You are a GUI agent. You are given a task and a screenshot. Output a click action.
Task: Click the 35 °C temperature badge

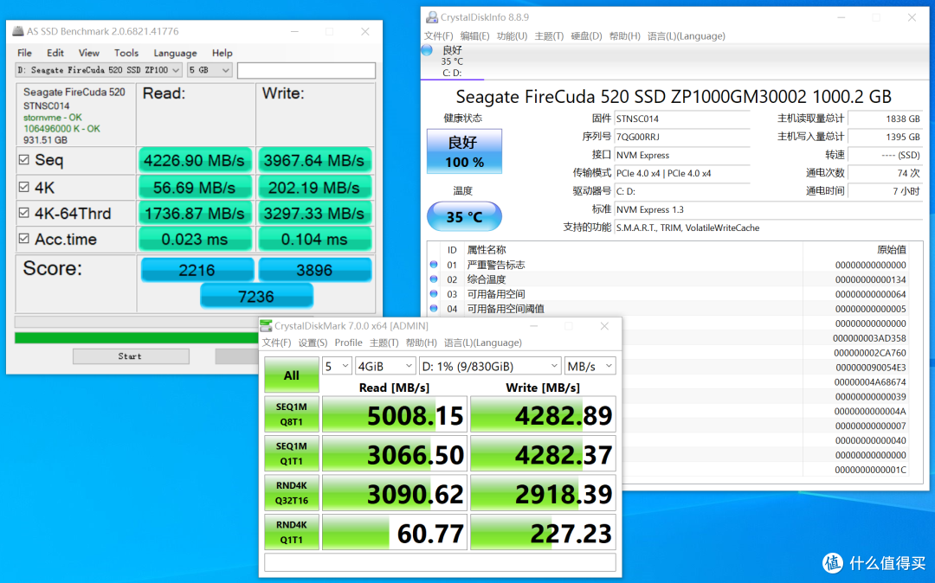click(464, 217)
